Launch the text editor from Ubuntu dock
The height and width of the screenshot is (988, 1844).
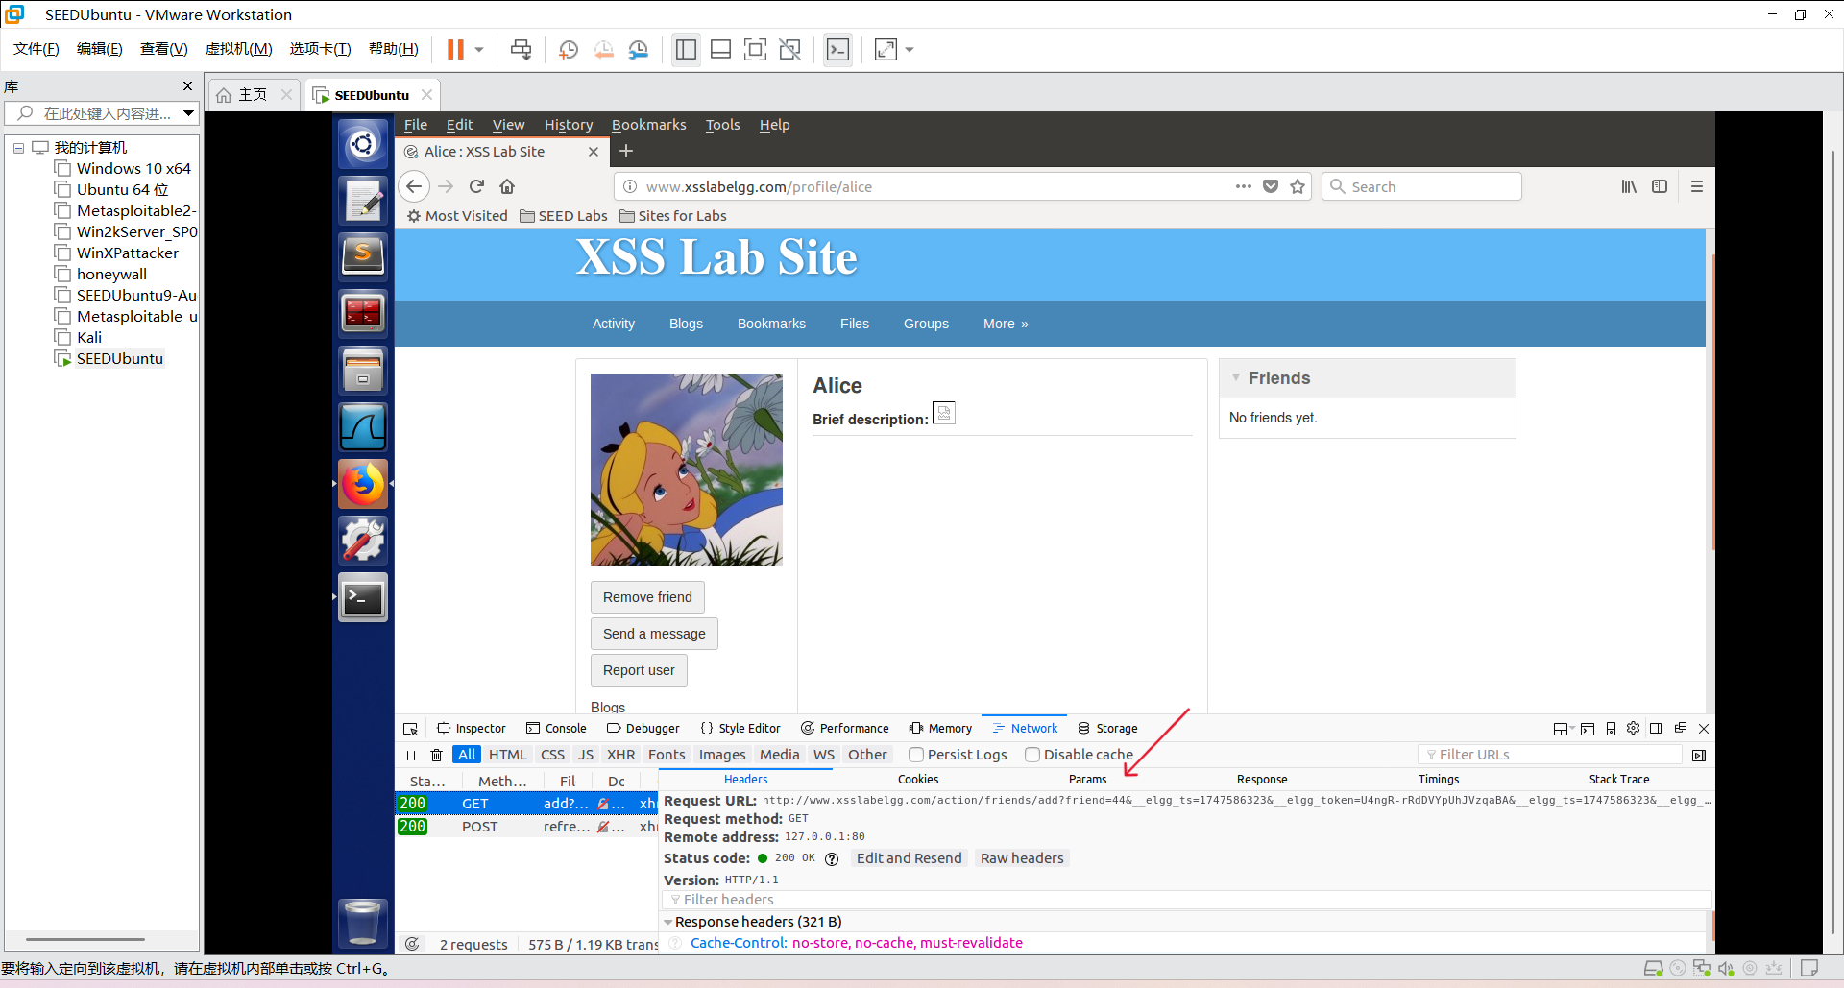(x=363, y=201)
